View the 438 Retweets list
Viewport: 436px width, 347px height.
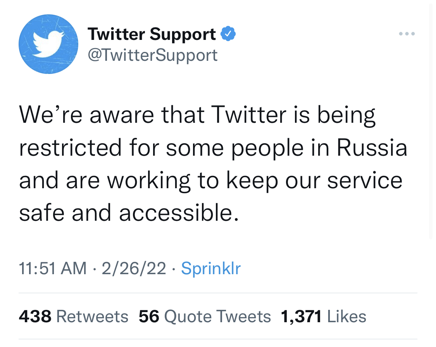click(x=74, y=316)
